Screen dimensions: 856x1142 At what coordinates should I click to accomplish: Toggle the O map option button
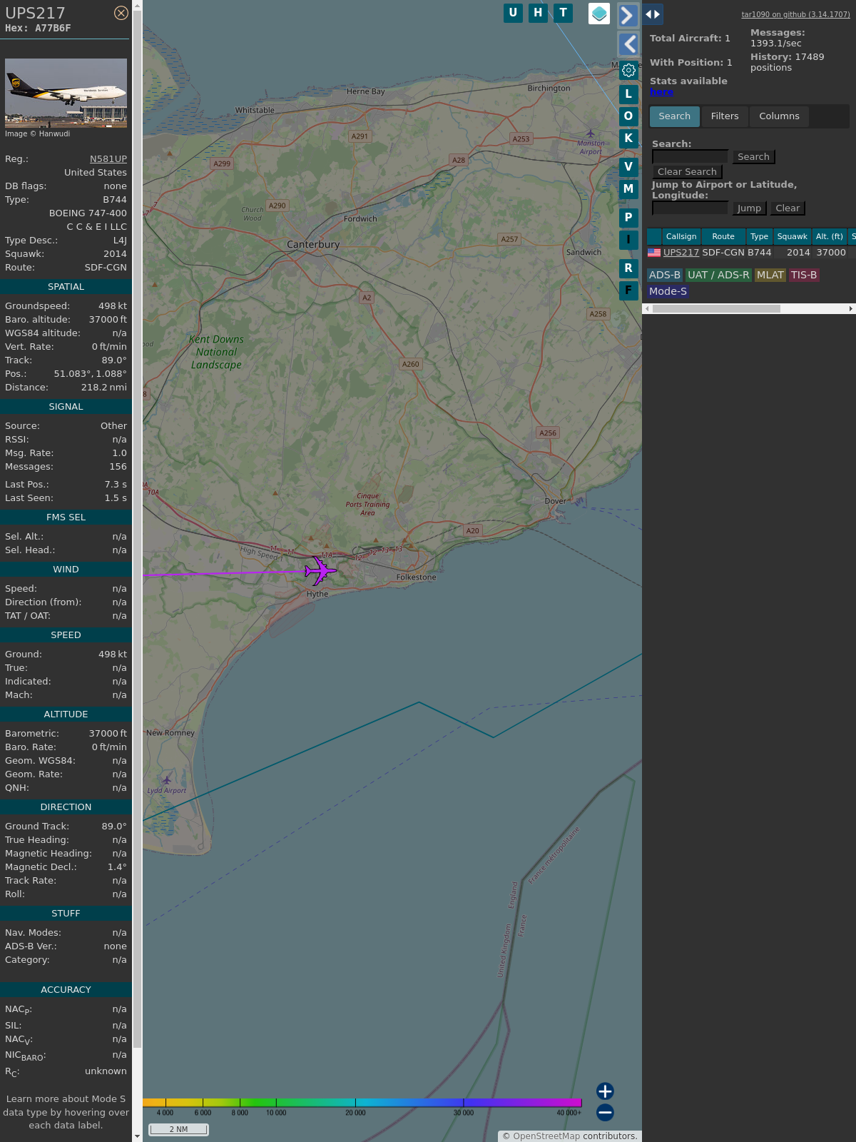tap(628, 116)
